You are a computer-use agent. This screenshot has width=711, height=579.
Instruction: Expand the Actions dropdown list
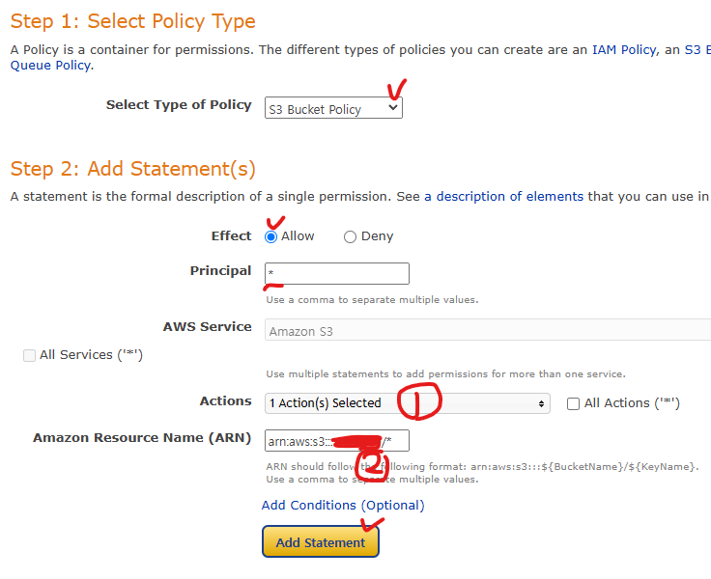(x=407, y=403)
